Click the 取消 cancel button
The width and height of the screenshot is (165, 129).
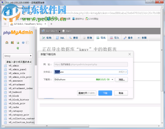[x=121, y=93]
